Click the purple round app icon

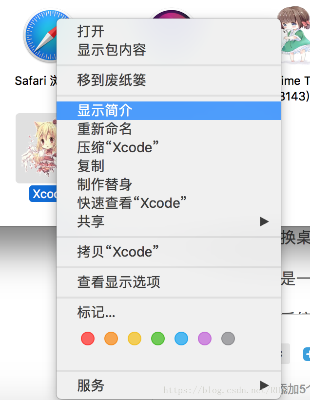(x=171, y=14)
